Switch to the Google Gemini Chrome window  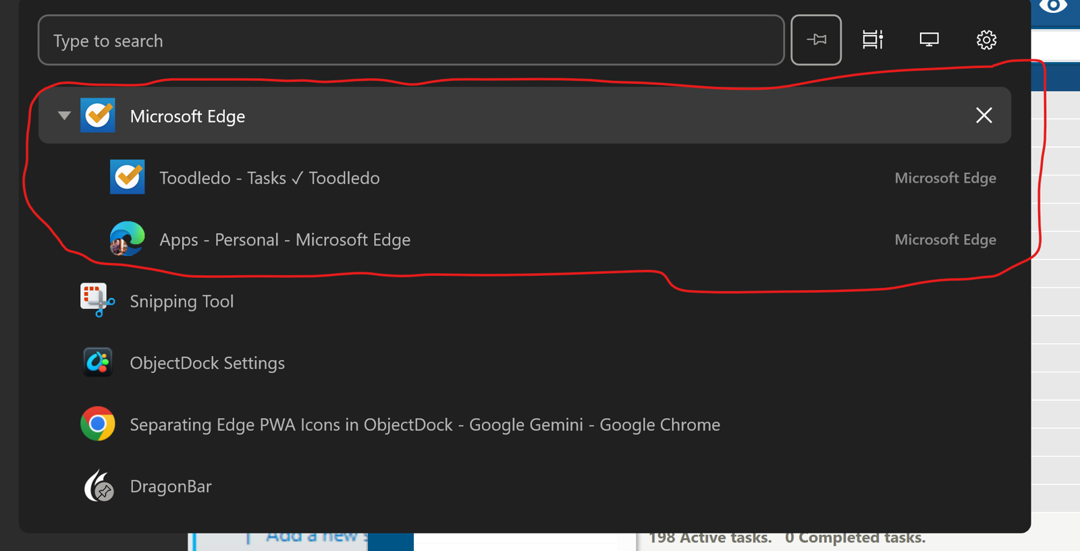(524, 424)
